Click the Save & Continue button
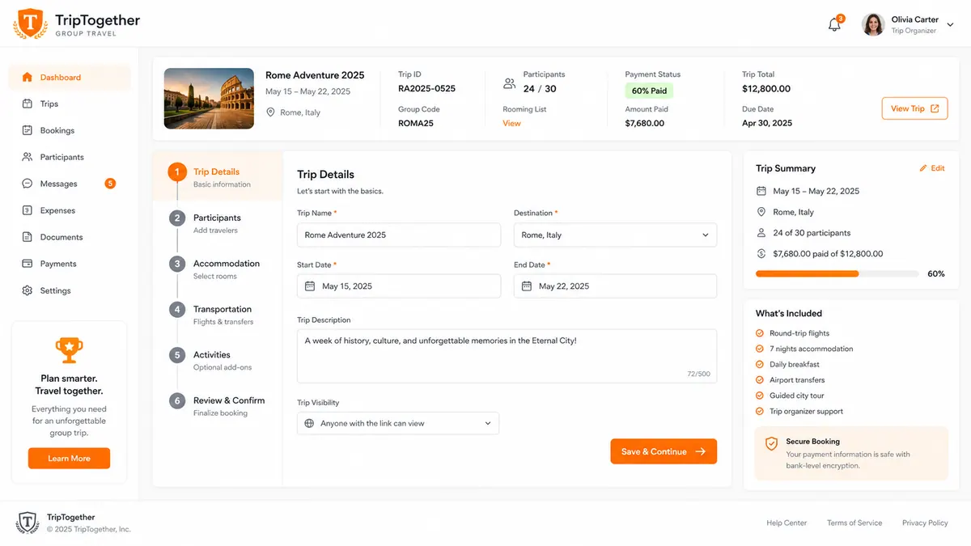 [664, 451]
